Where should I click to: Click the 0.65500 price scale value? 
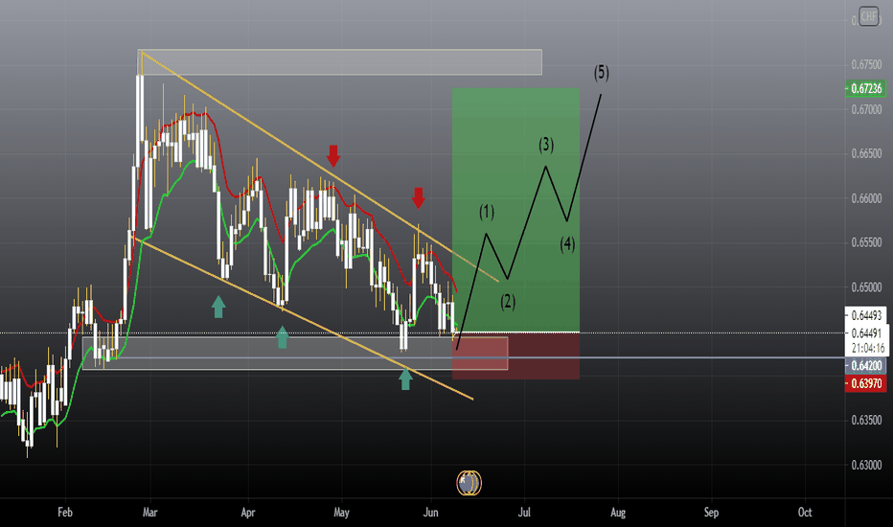[866, 242]
